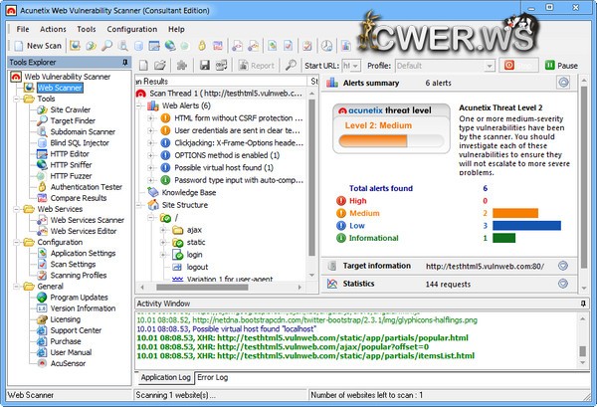The height and width of the screenshot is (407, 597).
Task: Click the Find magnifier icon beside Report
Action: point(291,66)
